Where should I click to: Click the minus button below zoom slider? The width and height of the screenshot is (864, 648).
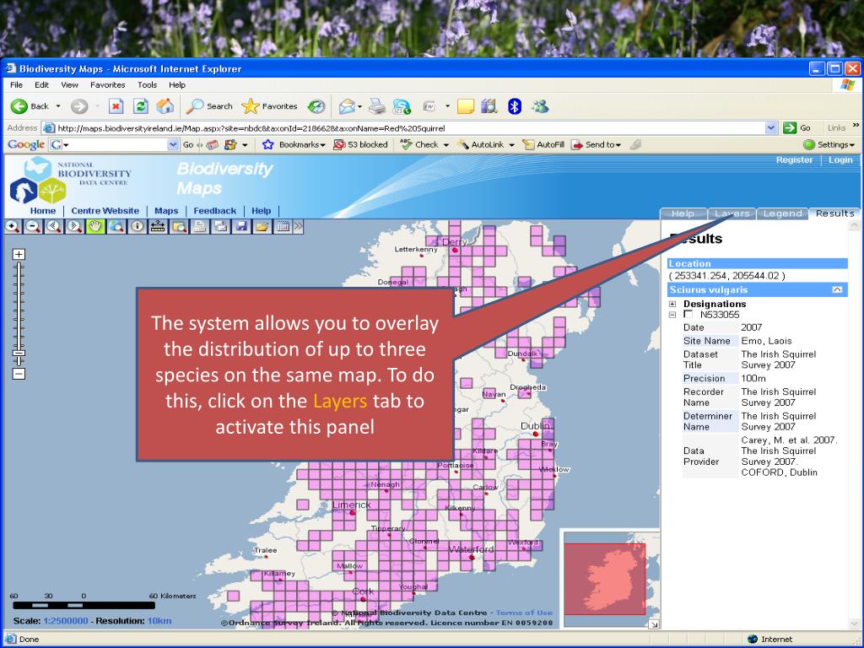tap(19, 374)
